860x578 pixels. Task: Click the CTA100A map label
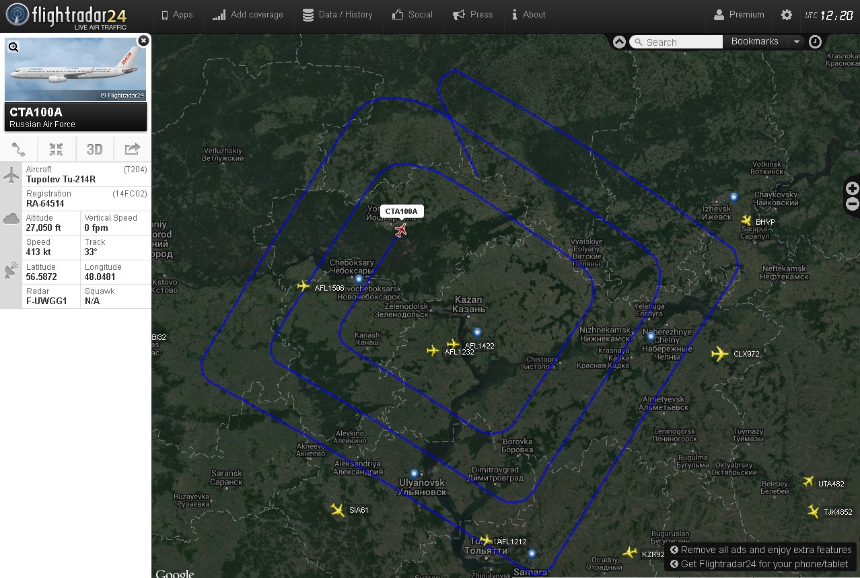pos(402,211)
